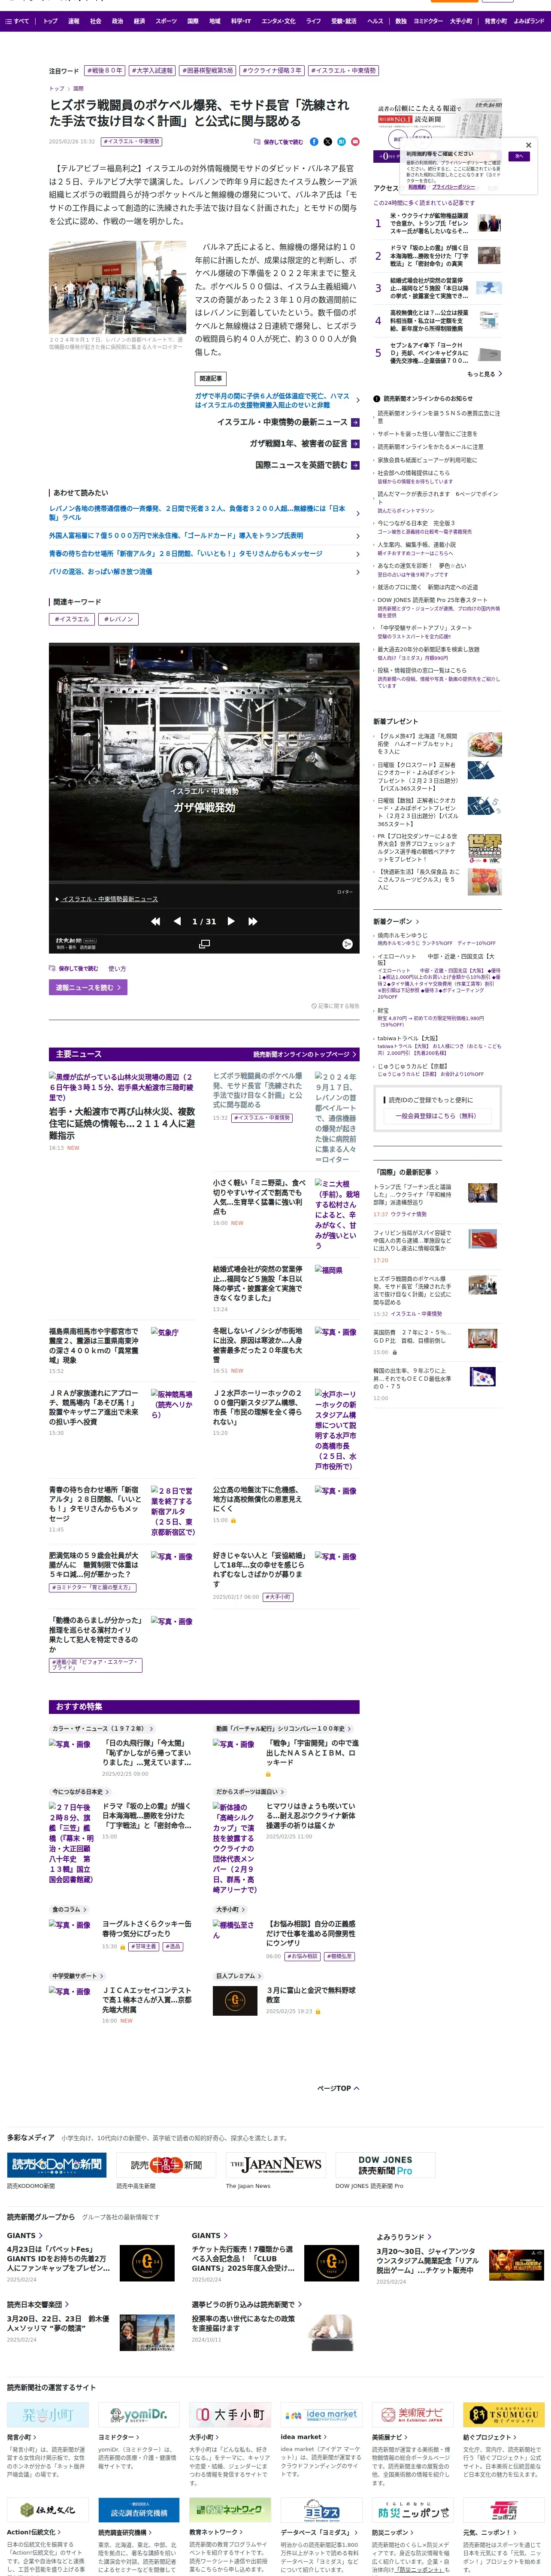Open idea market service logo

click(321, 2414)
